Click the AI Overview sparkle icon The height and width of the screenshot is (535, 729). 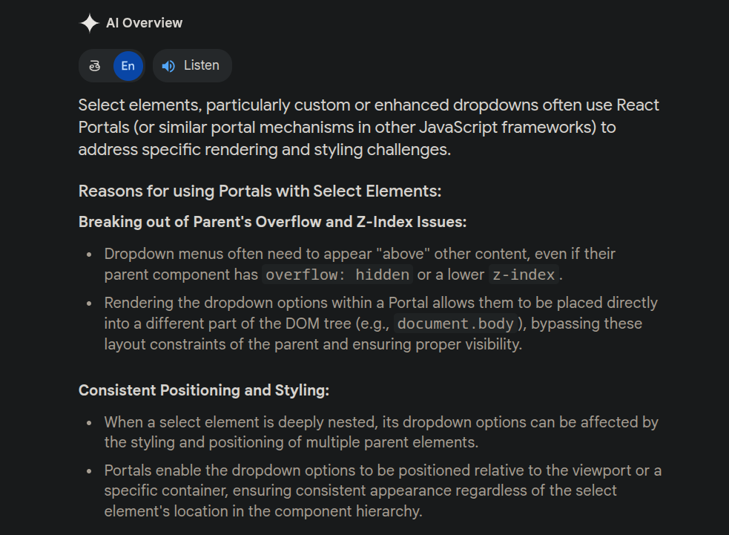point(89,23)
